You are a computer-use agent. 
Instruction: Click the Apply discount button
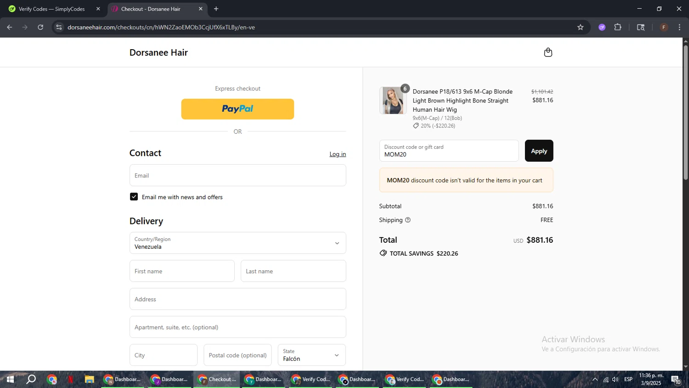pos(539,151)
